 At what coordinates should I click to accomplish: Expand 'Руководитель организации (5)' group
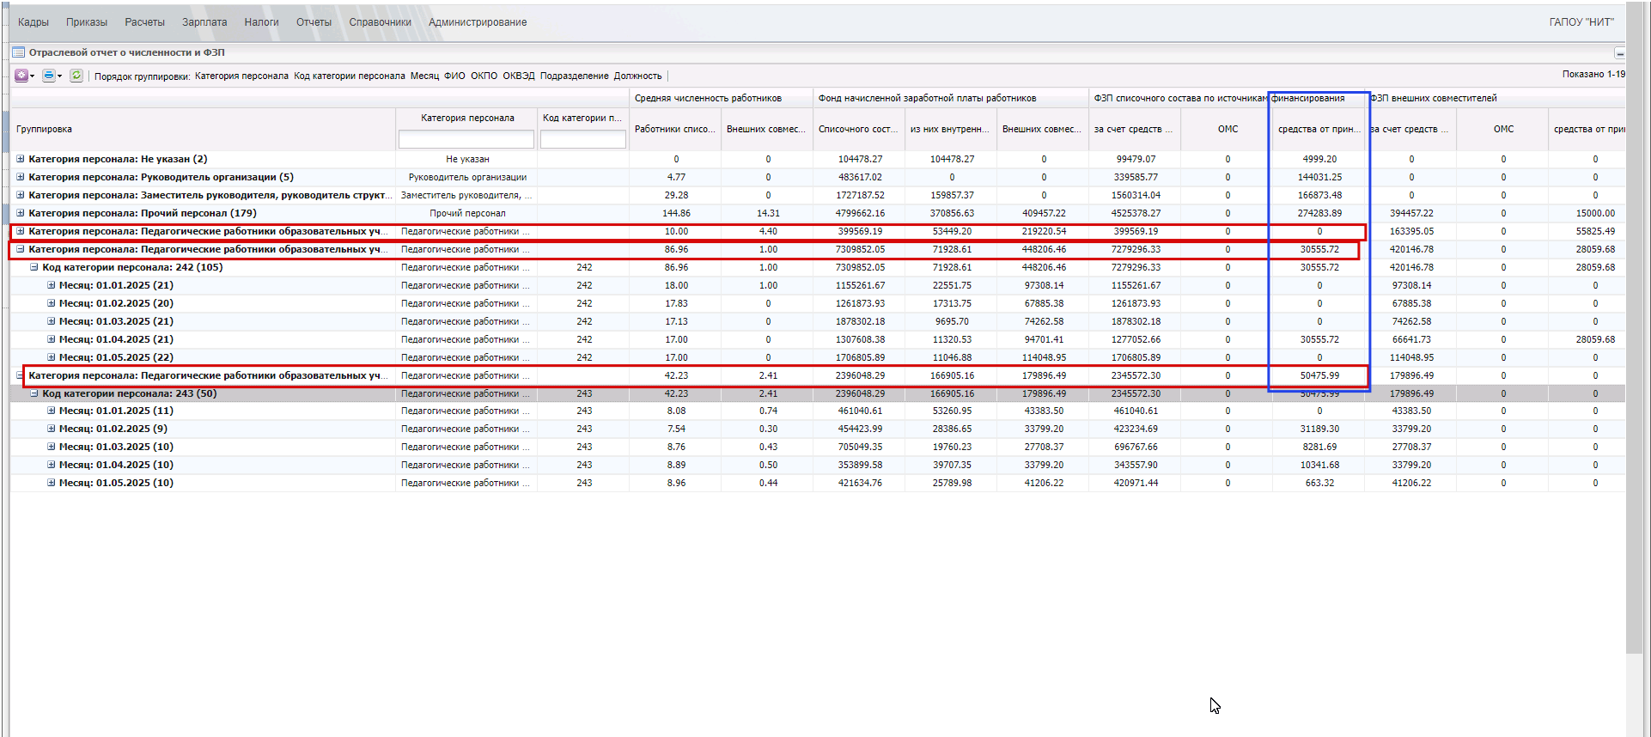tap(21, 177)
